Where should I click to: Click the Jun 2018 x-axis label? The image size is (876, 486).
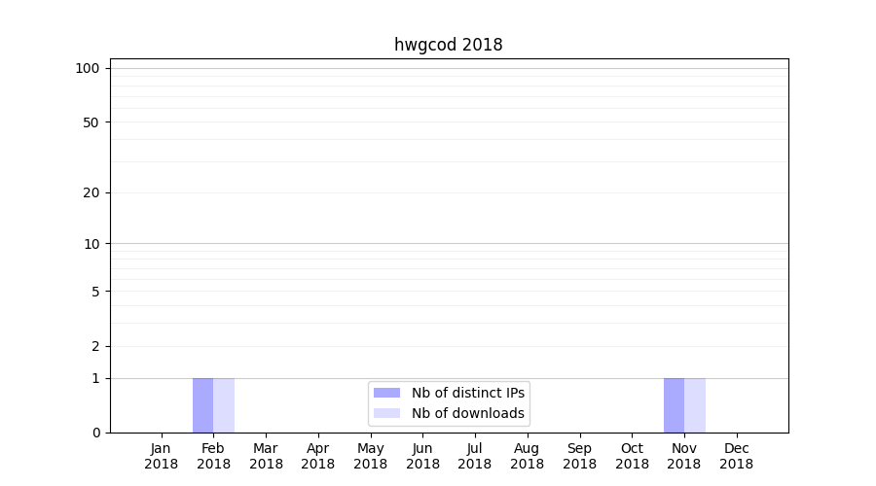pos(422,456)
